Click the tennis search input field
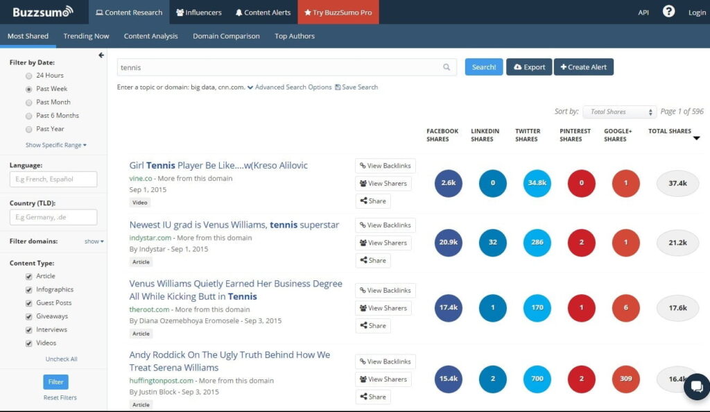 [x=286, y=67]
